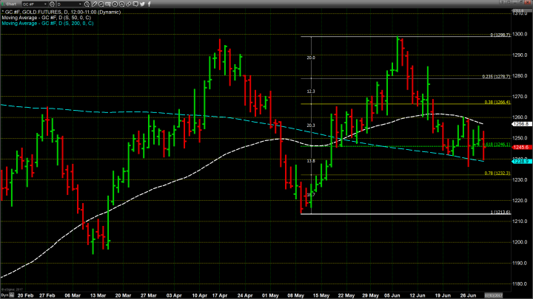Expand the D interval dropdown arrow
The image size is (533, 299).
click(x=80, y=4)
